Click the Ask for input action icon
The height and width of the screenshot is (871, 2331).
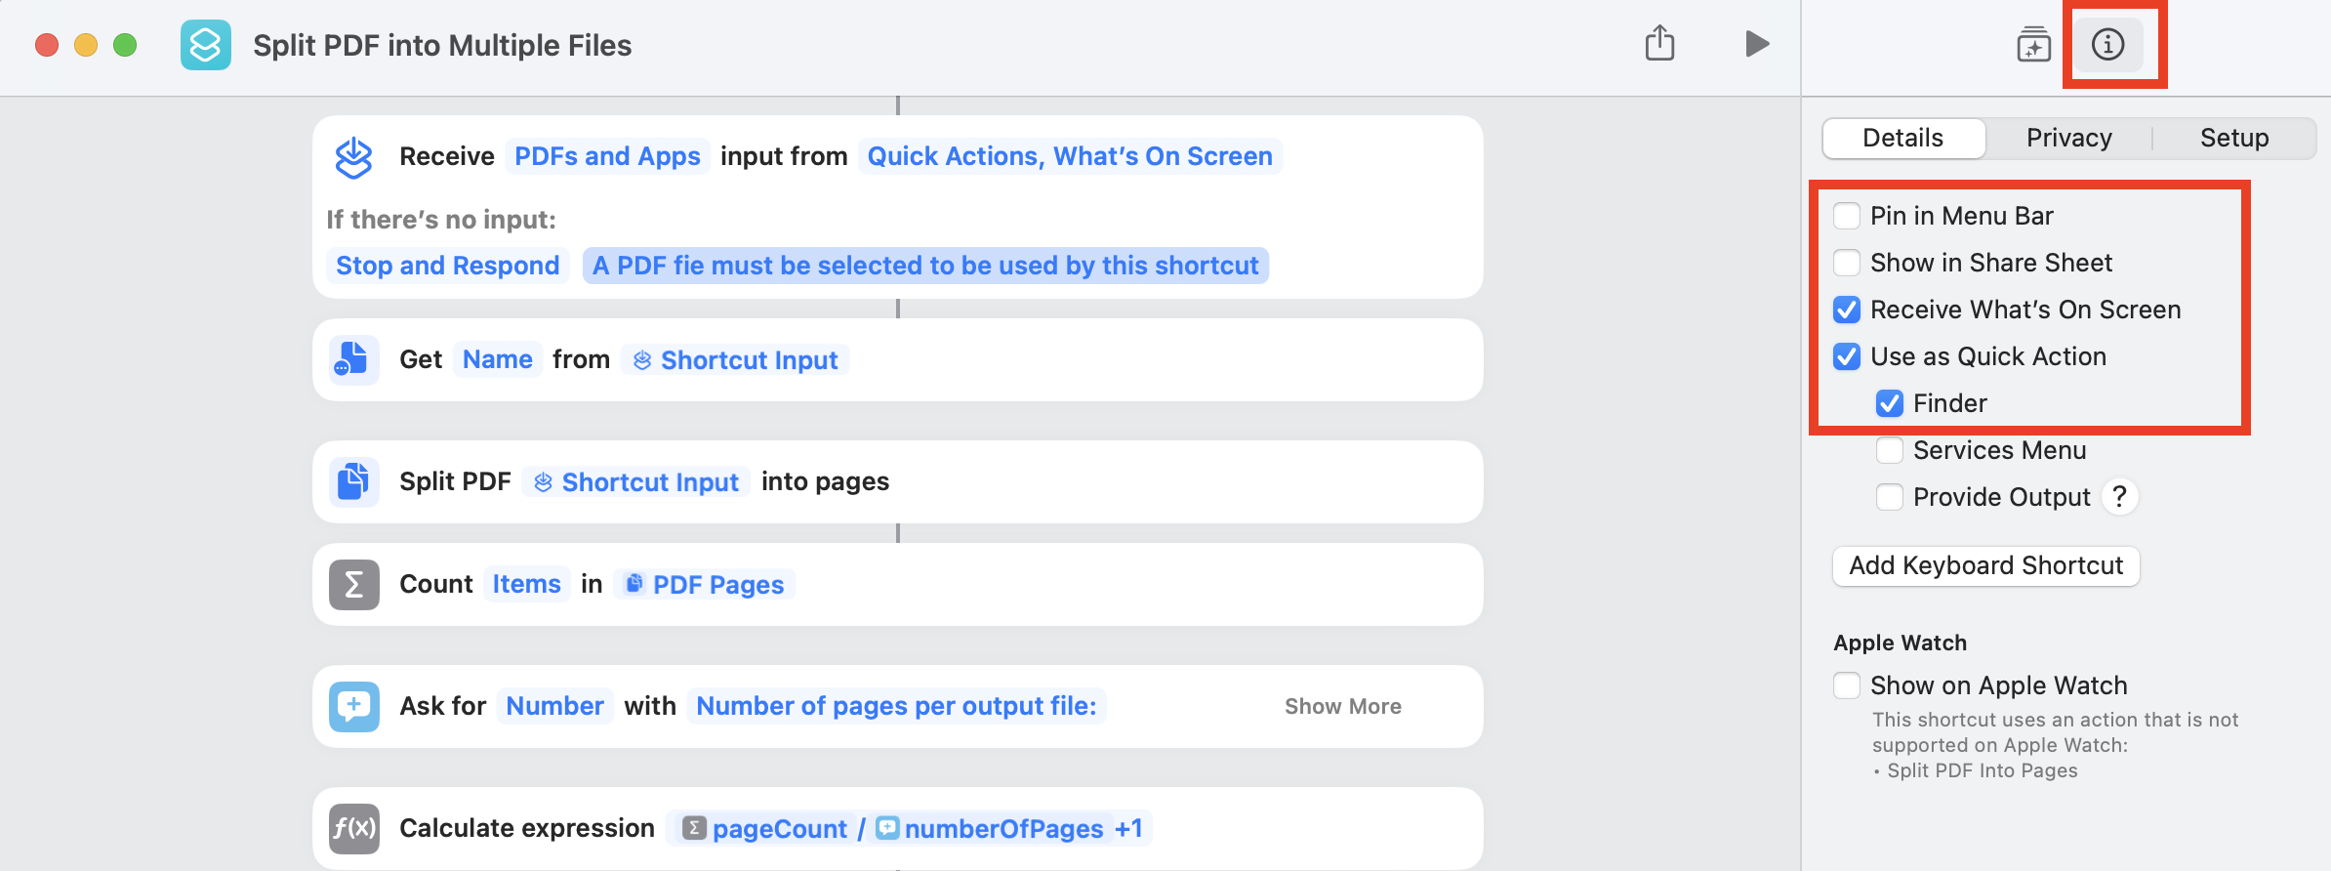click(x=353, y=706)
